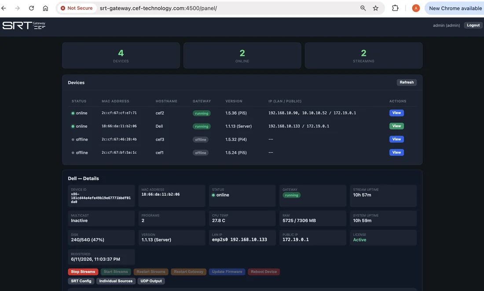The image size is (484, 291).
Task: Click the Programs value 2
Action: pos(143,221)
